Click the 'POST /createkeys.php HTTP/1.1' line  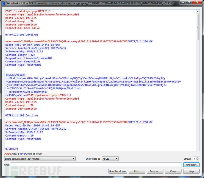coord(28,11)
